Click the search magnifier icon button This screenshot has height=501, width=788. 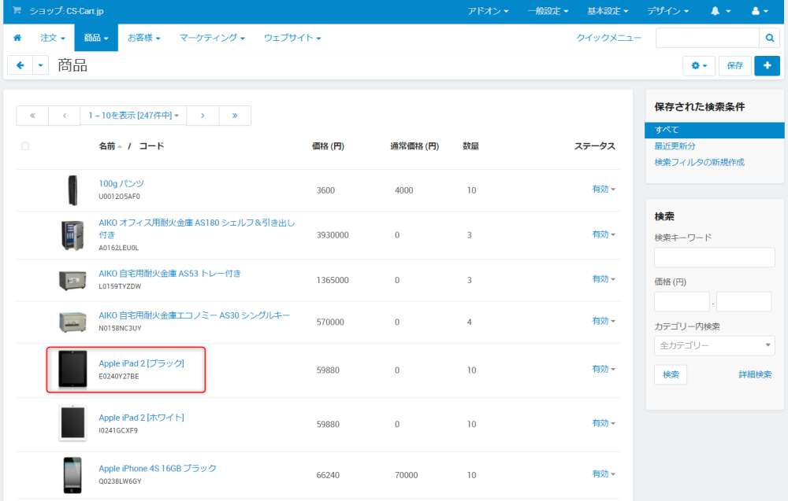point(769,38)
